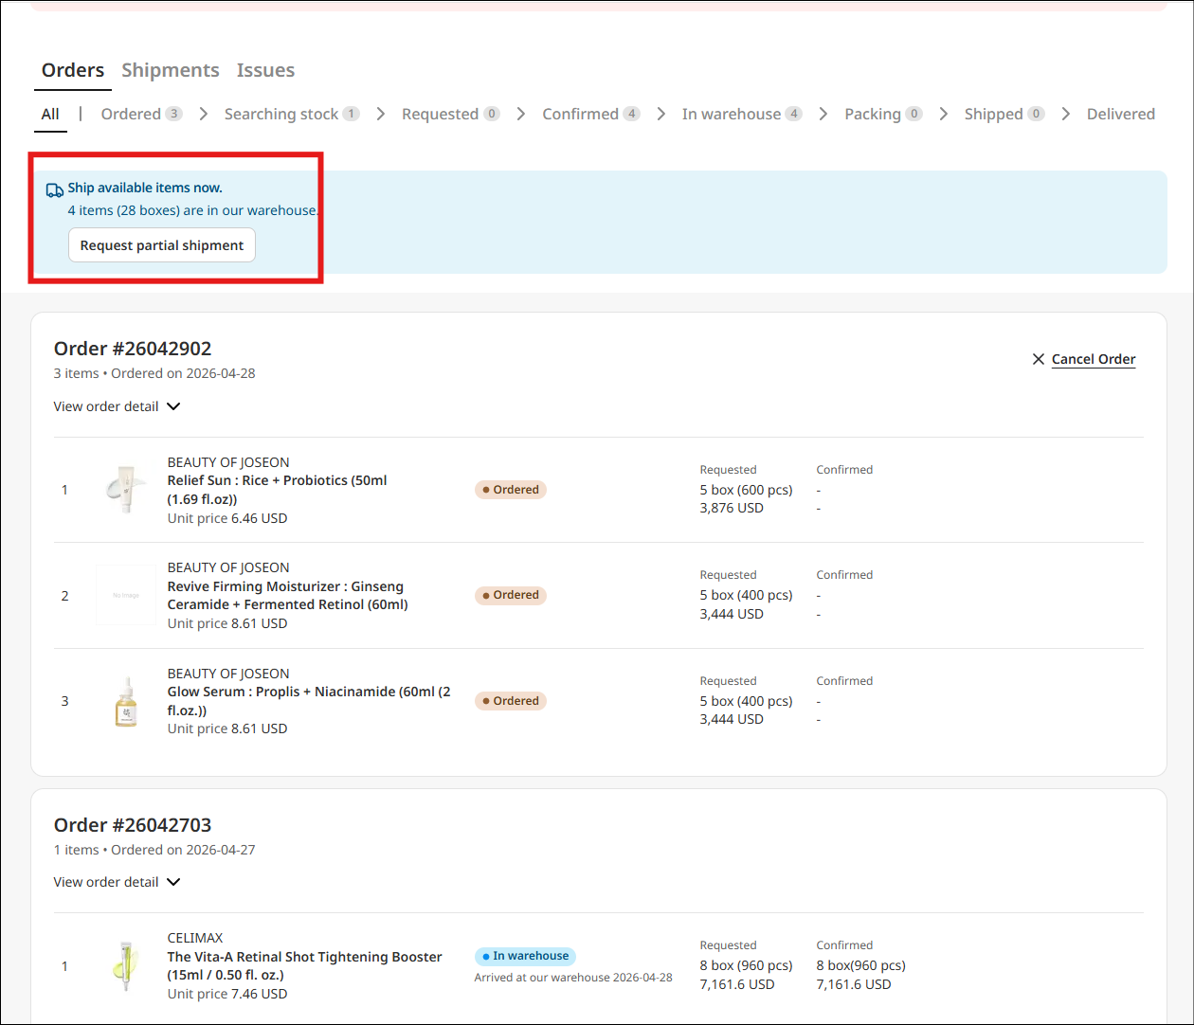Click the Ordered badge for Relief Sun

tap(511, 490)
